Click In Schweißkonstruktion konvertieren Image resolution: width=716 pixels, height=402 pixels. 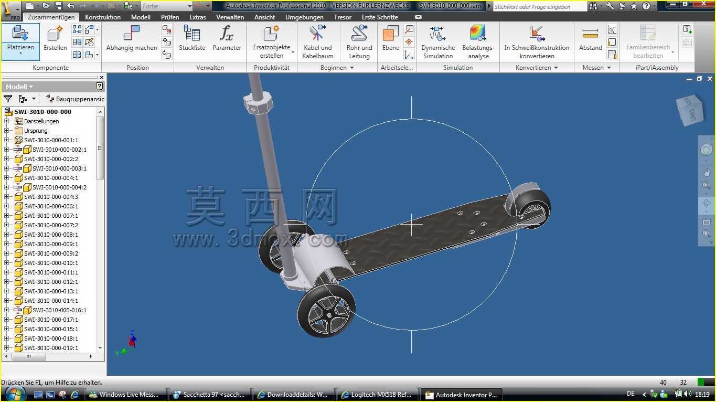[537, 41]
